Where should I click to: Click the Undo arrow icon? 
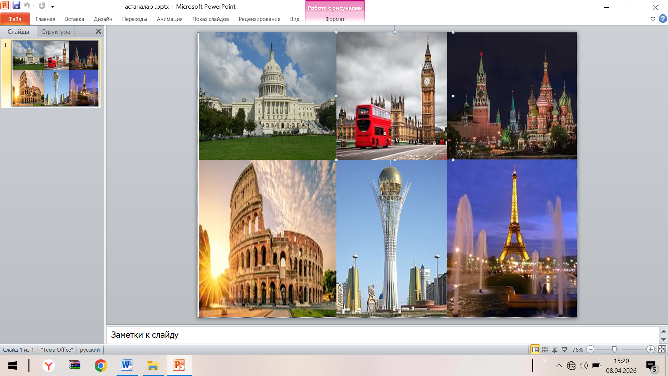click(26, 6)
